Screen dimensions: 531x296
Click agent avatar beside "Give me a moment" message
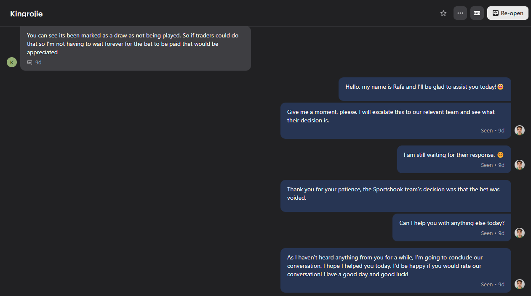tap(520, 130)
